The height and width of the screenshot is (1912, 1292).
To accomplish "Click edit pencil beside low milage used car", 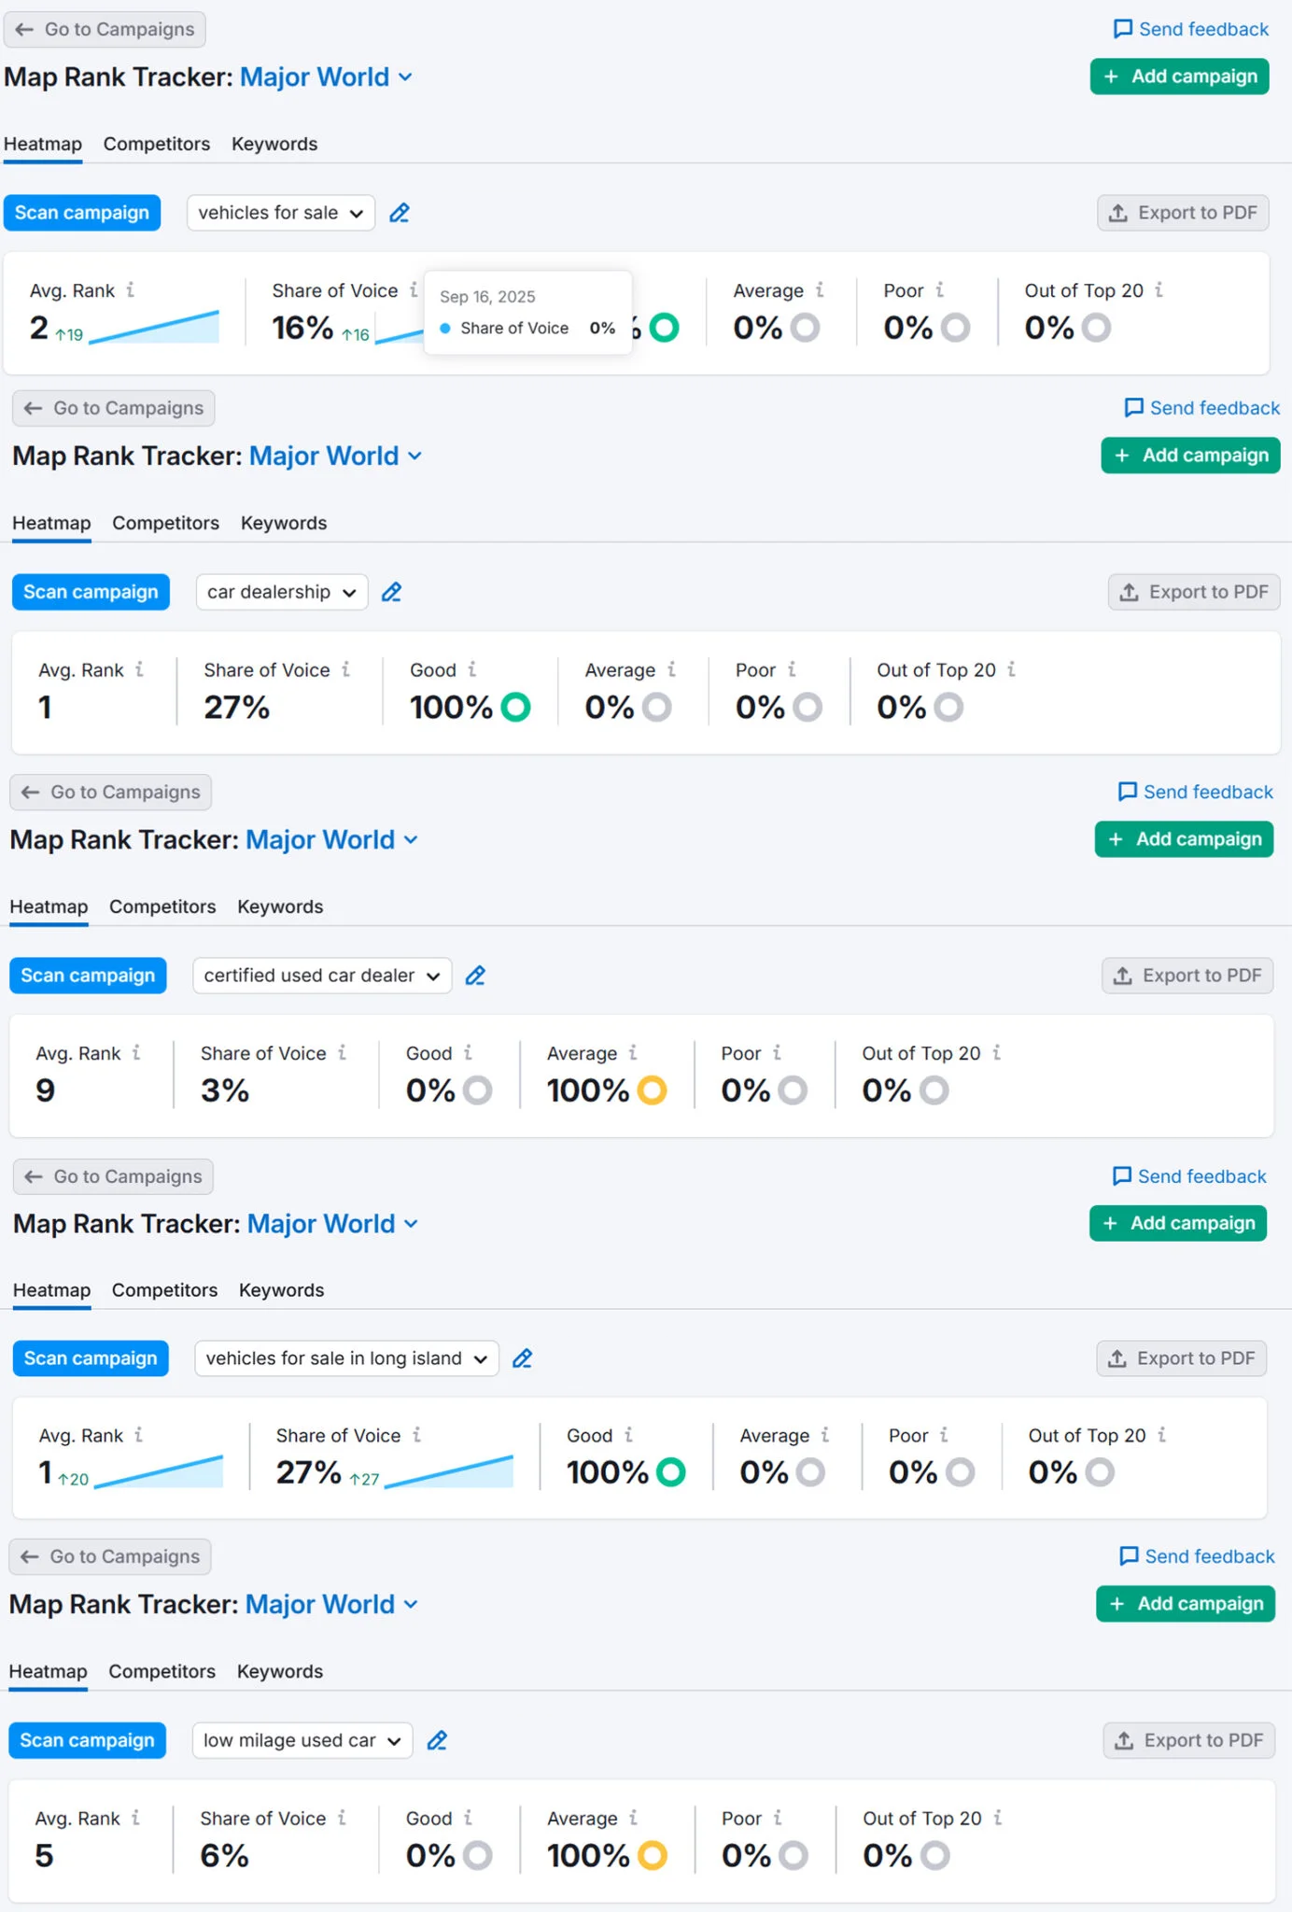I will (437, 1740).
